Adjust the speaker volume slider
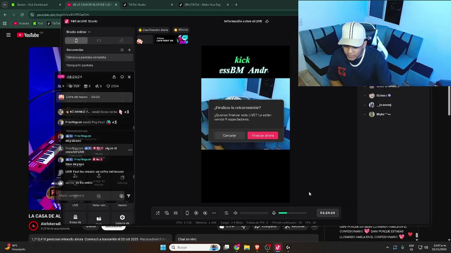Viewport: 451px width, 253px height. [254, 213]
